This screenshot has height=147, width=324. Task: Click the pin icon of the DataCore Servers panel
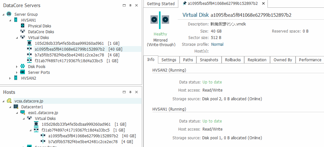[x=130, y=5]
